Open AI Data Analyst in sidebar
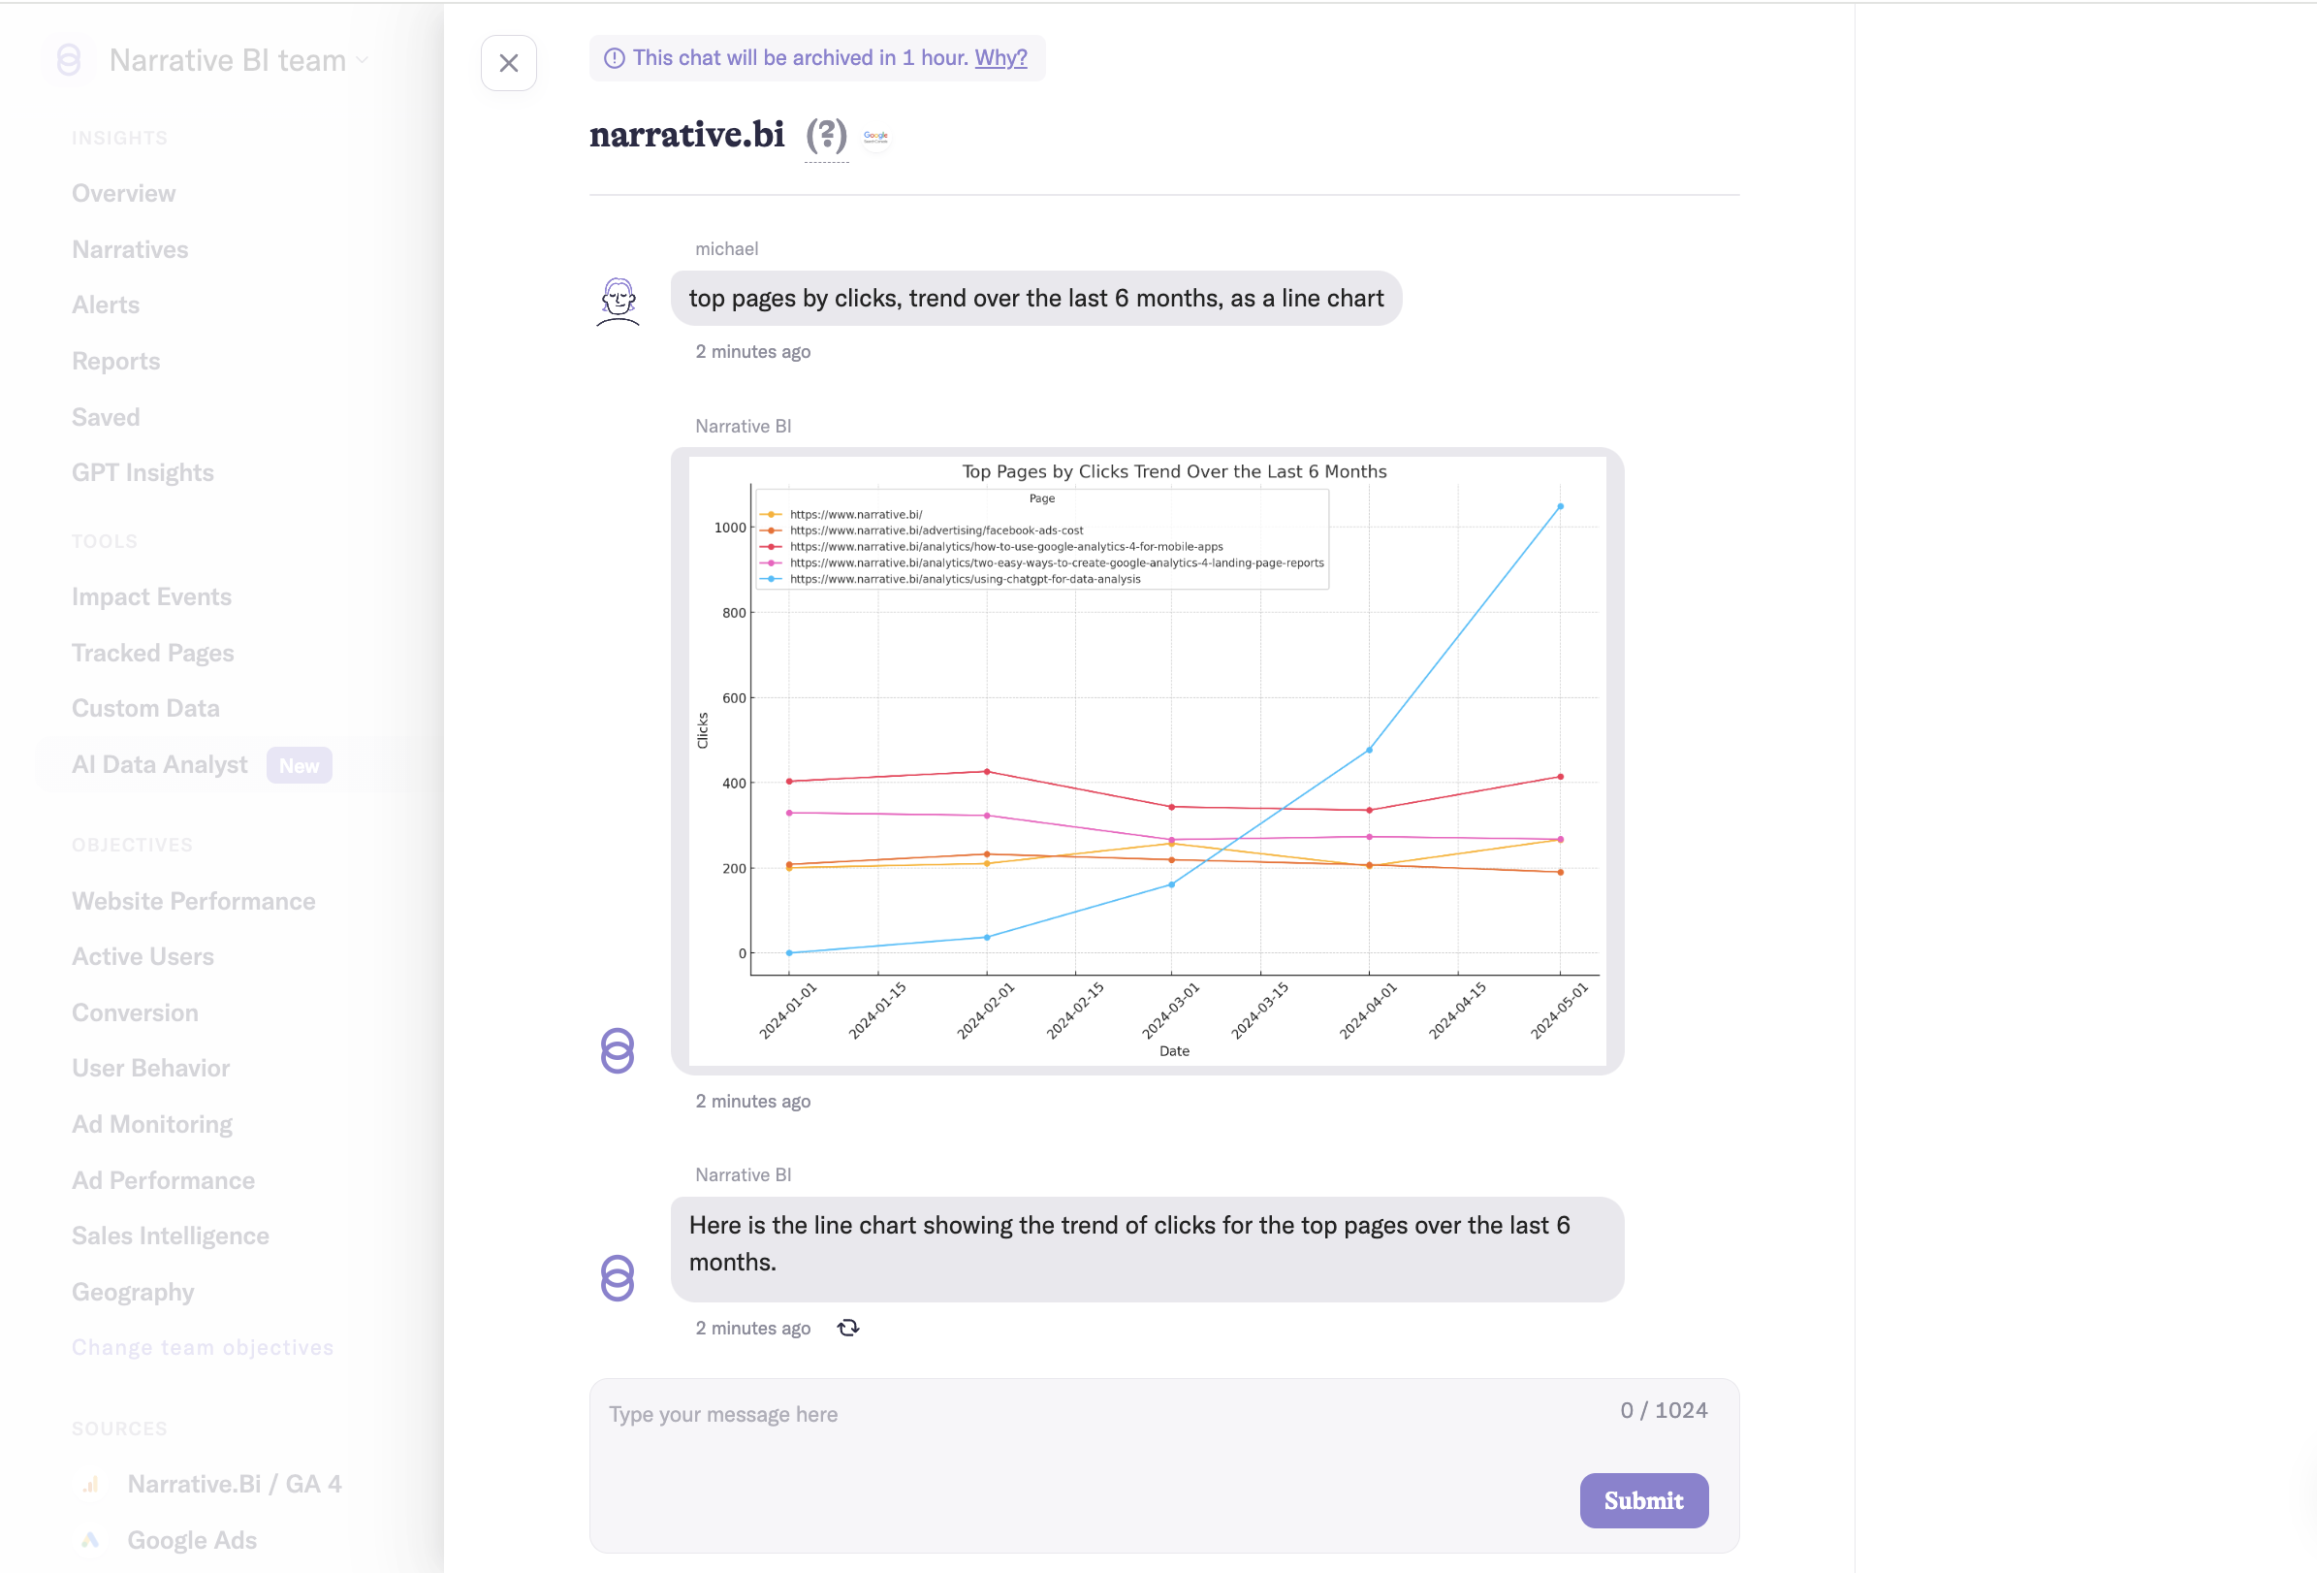 point(160,764)
